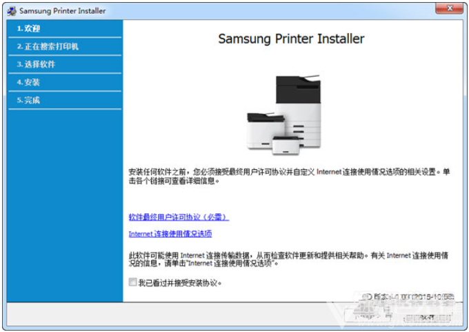Check the 我已看过并接受安装协议 checkbox
Image resolution: width=469 pixels, height=332 pixels.
tap(133, 282)
